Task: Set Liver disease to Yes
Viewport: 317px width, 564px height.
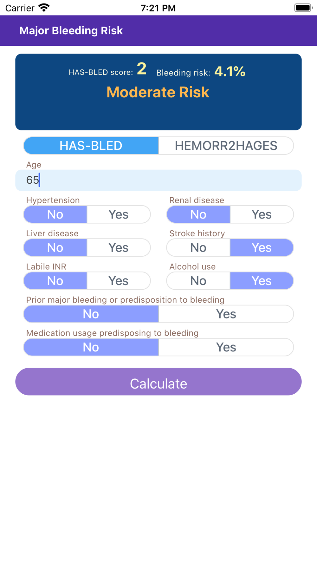Action: click(119, 247)
